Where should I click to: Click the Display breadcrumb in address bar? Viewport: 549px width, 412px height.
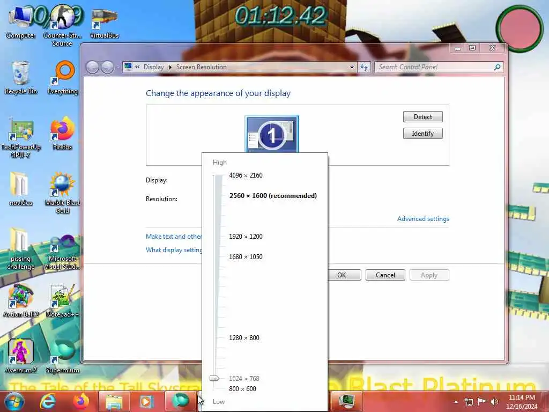coord(154,67)
